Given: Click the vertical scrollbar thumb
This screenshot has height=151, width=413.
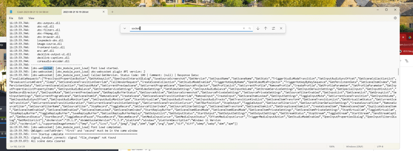Looking at the screenshot, I should [x=398, y=71].
